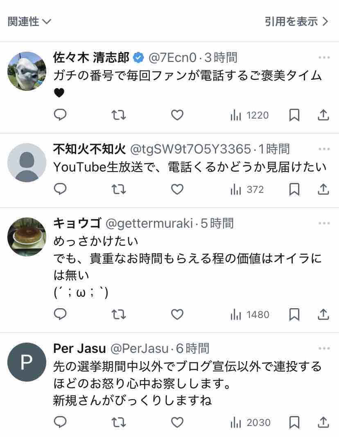Open more options on Per Jasu's post
The width and height of the screenshot is (339, 437).
[x=324, y=348]
